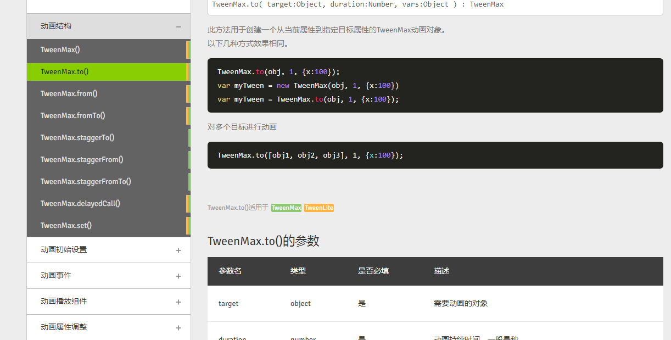671x340 pixels.
Task: Click the 动画结构 section header
Action: [109, 26]
